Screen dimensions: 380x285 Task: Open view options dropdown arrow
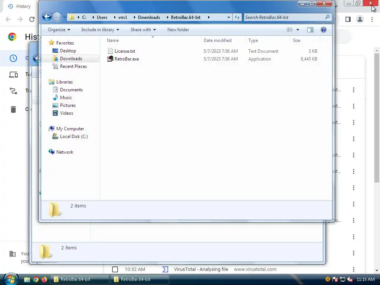coord(298,30)
